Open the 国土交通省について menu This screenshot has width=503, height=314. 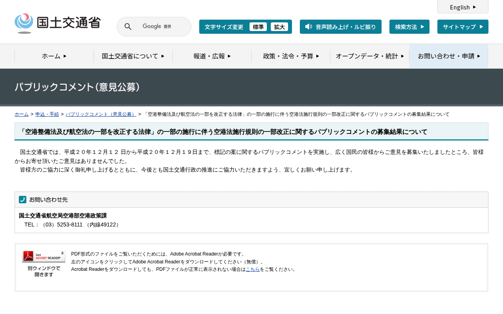pos(133,56)
